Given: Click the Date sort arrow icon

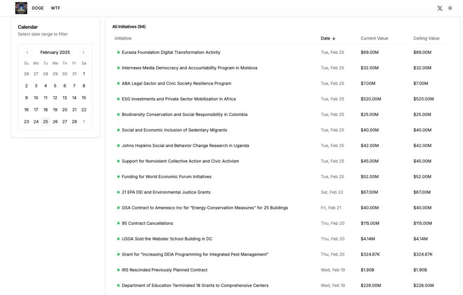Looking at the screenshot, I should (334, 39).
